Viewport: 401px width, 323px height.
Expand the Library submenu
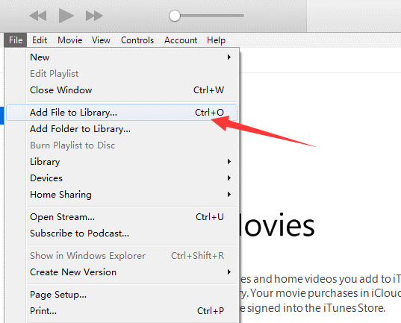tap(122, 162)
